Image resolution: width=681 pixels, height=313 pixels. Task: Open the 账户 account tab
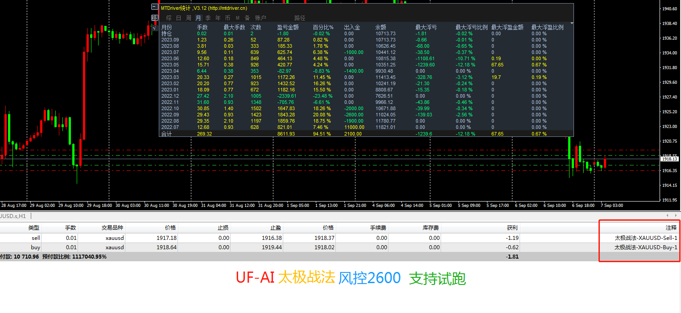[x=260, y=18]
